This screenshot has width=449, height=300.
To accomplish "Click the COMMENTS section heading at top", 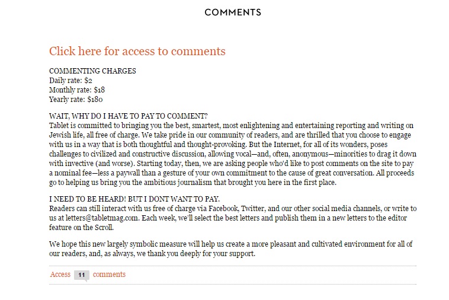I will click(233, 12).
